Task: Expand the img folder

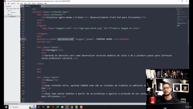Action: coord(7,15)
